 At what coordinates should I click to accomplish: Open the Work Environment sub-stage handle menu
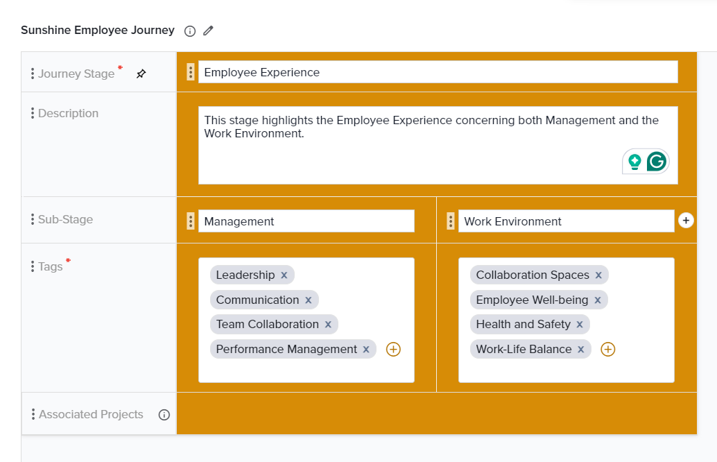click(x=451, y=221)
